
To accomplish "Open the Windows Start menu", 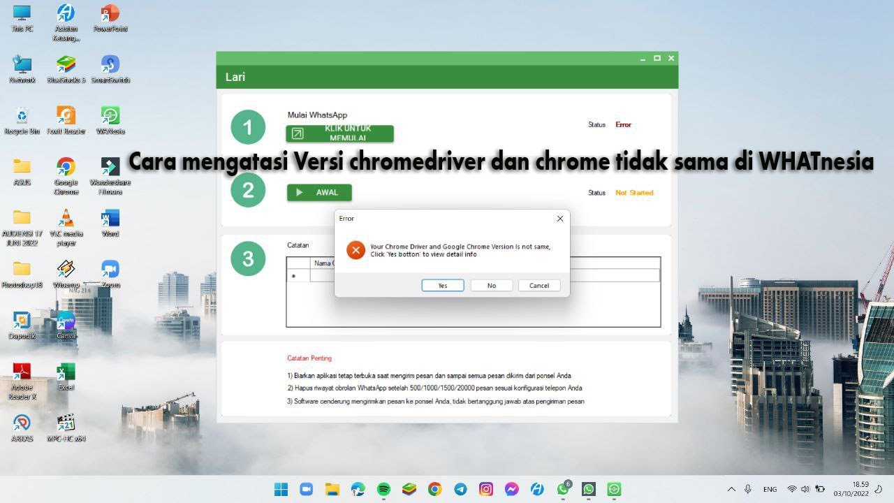I will click(281, 489).
